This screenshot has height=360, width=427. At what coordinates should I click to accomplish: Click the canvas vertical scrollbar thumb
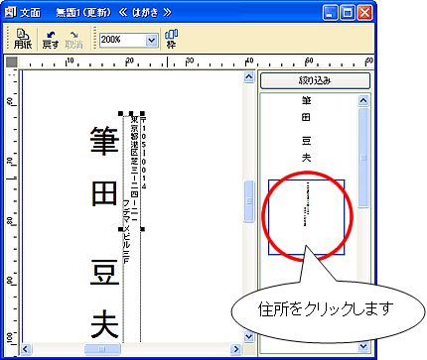(x=249, y=201)
